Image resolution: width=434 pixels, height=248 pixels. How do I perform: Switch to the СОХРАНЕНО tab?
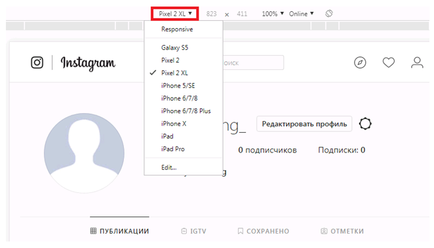pos(264,231)
